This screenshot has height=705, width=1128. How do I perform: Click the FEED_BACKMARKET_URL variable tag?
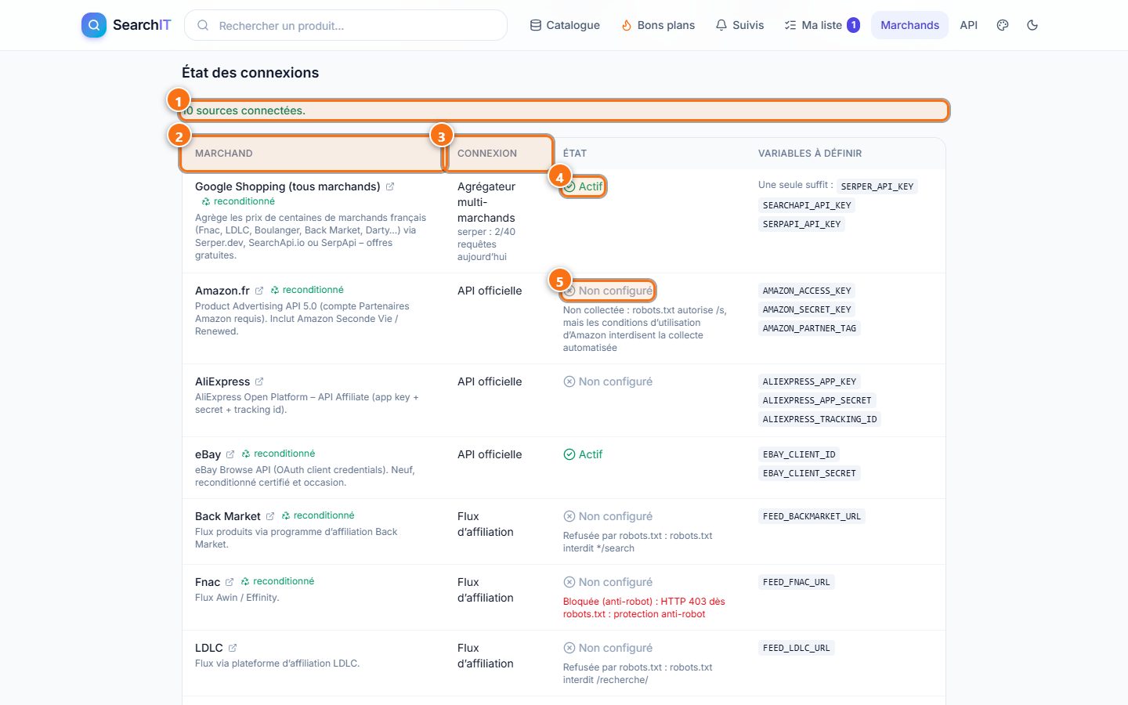coord(812,516)
